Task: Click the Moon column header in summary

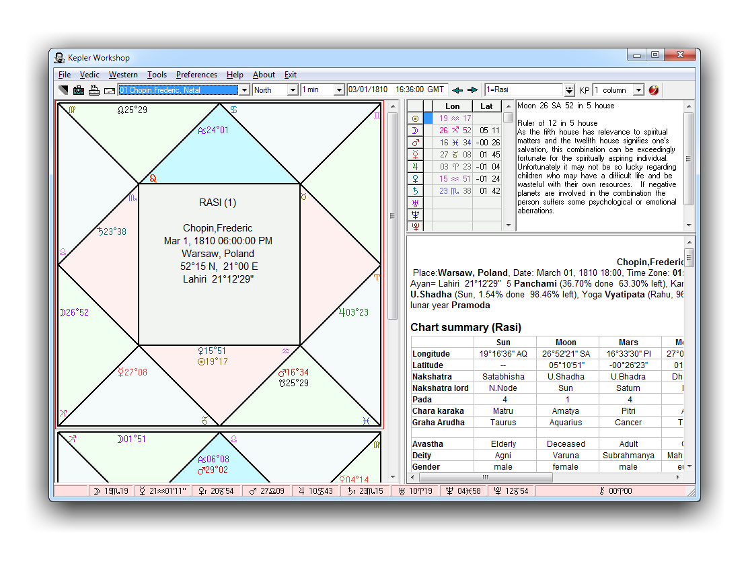Action: pos(566,342)
